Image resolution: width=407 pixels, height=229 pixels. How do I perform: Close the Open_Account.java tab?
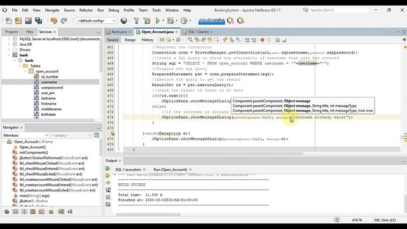(x=177, y=32)
